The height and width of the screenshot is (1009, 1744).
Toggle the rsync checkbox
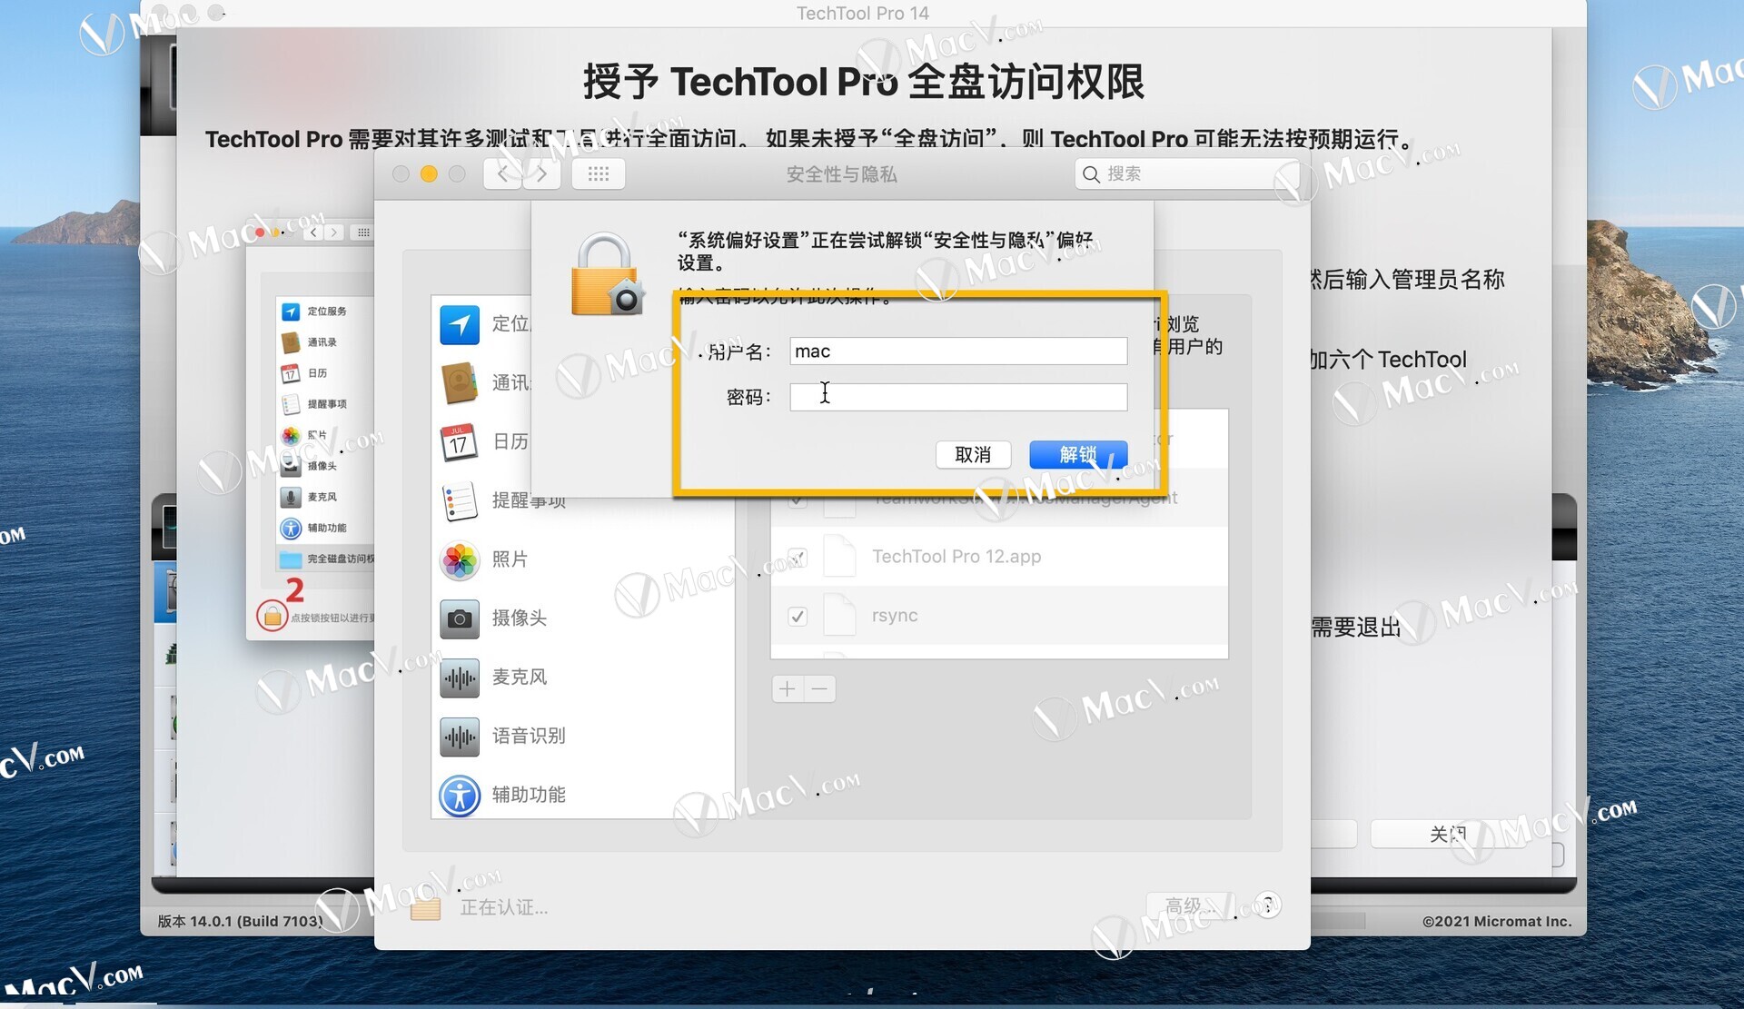[x=798, y=616]
